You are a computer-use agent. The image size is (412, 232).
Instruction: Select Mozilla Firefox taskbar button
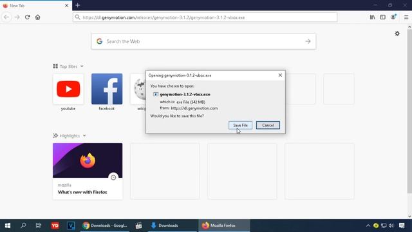[x=224, y=226]
